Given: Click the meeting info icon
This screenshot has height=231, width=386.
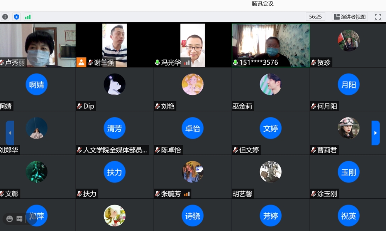Looking at the screenshot, I should pyautogui.click(x=5, y=17).
